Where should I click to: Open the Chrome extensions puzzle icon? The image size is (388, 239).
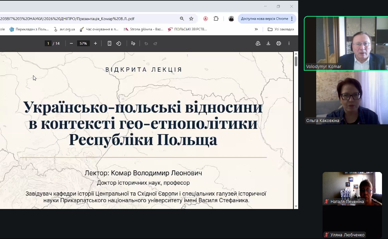(216, 19)
